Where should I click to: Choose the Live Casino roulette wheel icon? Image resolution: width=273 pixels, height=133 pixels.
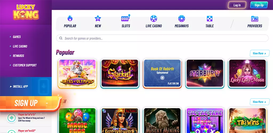[x=154, y=18]
